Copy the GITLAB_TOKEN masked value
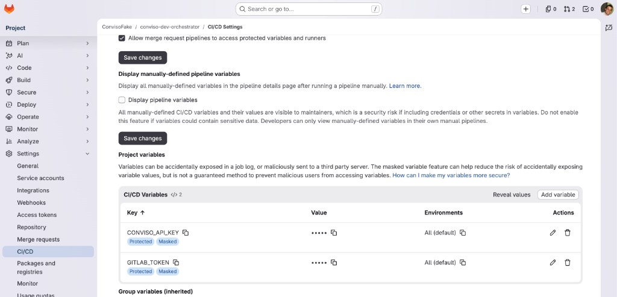 (x=334, y=263)
